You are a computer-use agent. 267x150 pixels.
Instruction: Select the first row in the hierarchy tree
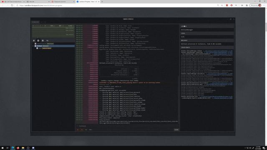pos(53,44)
